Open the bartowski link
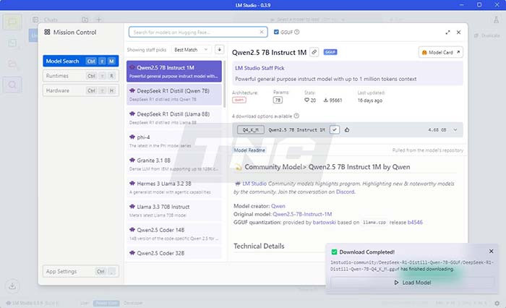This screenshot has height=308, width=506. pyautogui.click(x=324, y=222)
